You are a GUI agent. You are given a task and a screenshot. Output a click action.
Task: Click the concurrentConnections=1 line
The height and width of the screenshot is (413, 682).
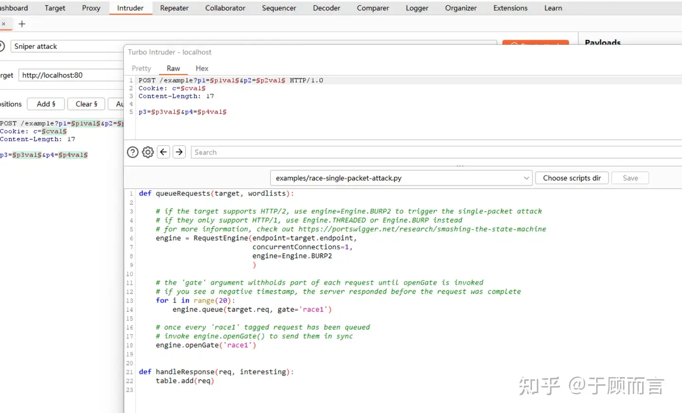[x=302, y=247]
